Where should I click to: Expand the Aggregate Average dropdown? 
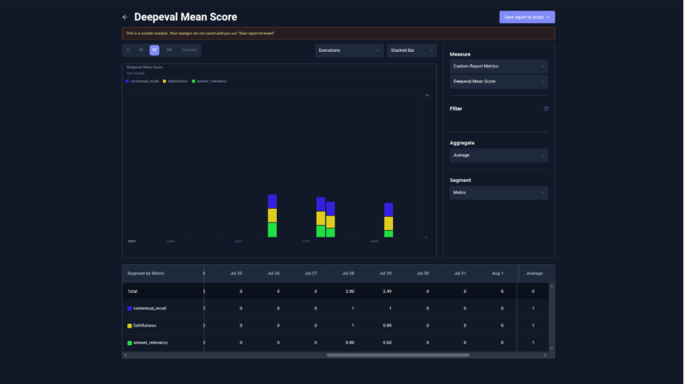pos(498,155)
